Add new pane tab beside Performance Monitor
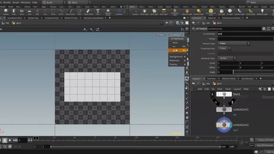 point(247,18)
